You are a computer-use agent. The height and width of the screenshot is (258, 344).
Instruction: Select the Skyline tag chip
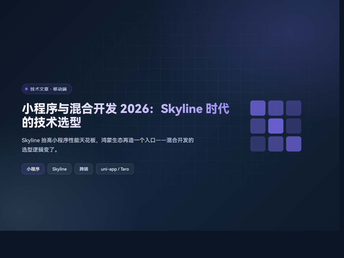coord(59,169)
